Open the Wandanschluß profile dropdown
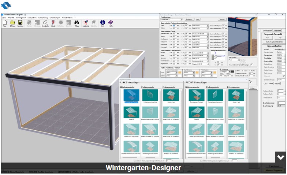The image size is (287, 175). pyautogui.click(x=200, y=34)
